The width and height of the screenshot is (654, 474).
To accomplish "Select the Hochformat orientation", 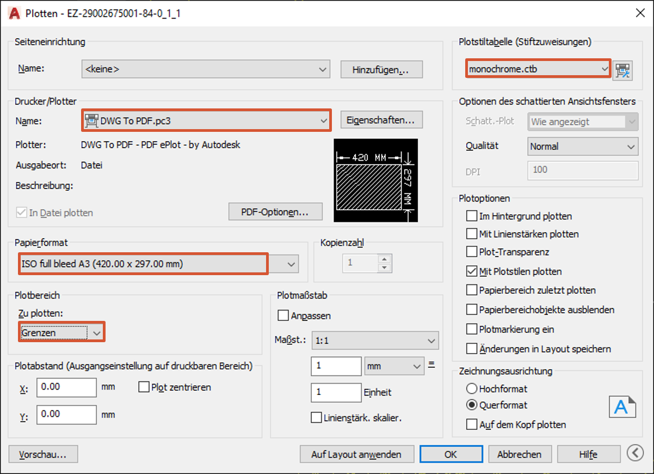I will [x=472, y=389].
